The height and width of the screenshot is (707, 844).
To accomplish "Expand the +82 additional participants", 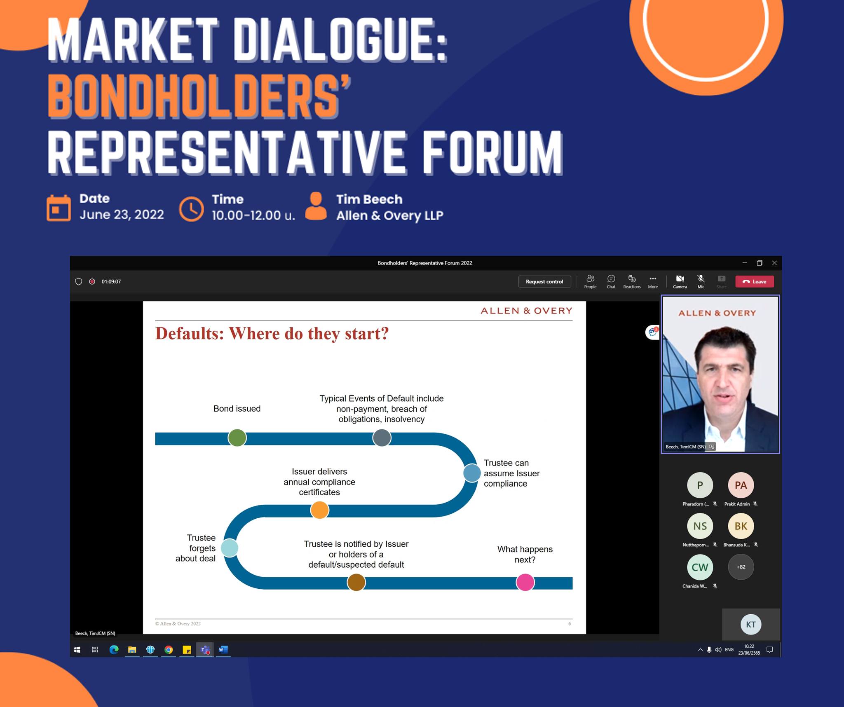I will (x=741, y=567).
